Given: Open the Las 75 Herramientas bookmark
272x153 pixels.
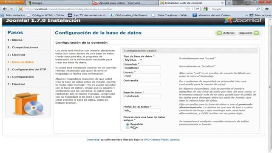Looking at the screenshot, I should point(88,15).
